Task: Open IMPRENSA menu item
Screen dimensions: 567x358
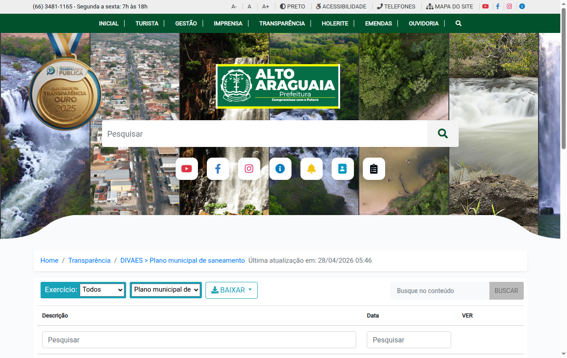Action: click(x=228, y=23)
